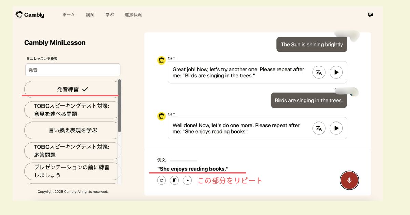The image size is (410, 215).
Task: Play audio for "She enjoys reading books" message
Action: (x=336, y=128)
